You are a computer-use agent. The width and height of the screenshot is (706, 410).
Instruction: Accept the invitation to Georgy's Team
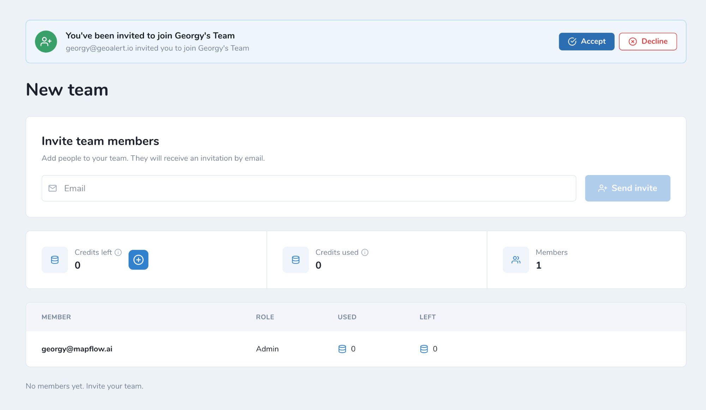pos(586,42)
